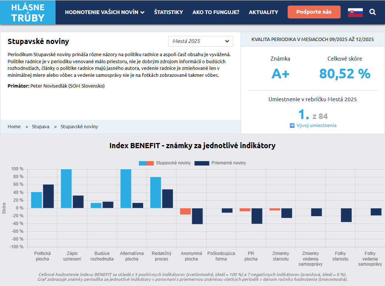The width and height of the screenshot is (385, 286).
Task: Click the dark PR plocha average bar
Action: click(257, 216)
